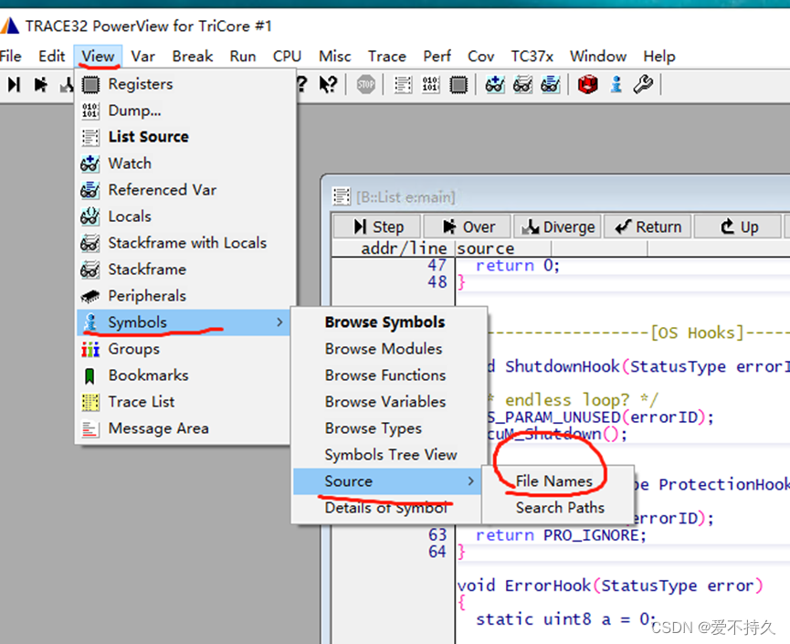The image size is (790, 644).
Task: Click the Diverge button
Action: pos(558,227)
